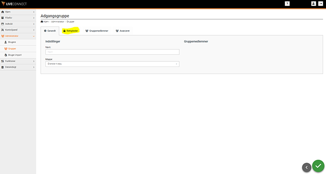
Task: Click the green checkmark save button
Action: tap(318, 166)
